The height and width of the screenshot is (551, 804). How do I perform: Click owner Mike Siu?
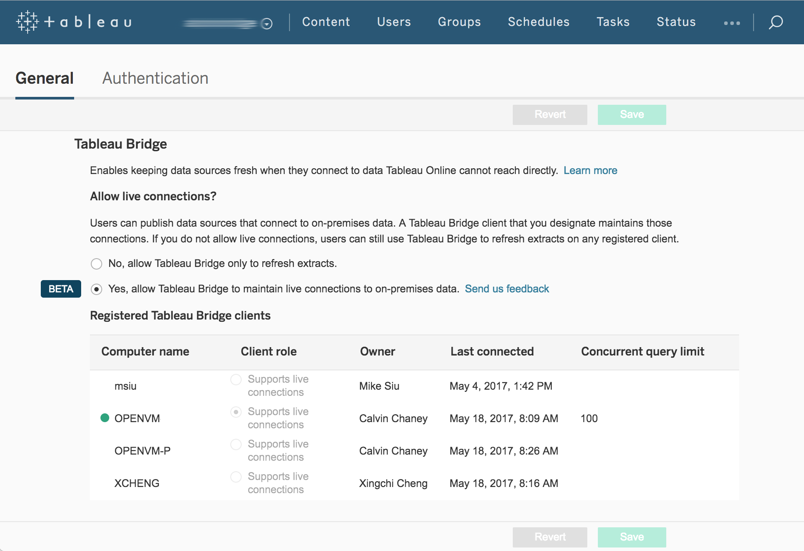[379, 386]
